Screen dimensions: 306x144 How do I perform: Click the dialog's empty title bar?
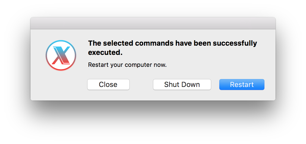click(153, 23)
